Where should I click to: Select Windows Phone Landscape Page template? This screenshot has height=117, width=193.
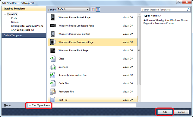(76, 26)
